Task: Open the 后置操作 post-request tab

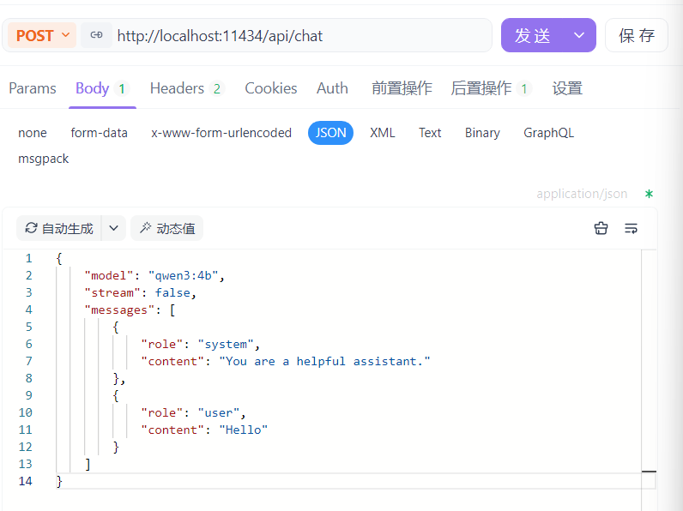Action: tap(491, 88)
